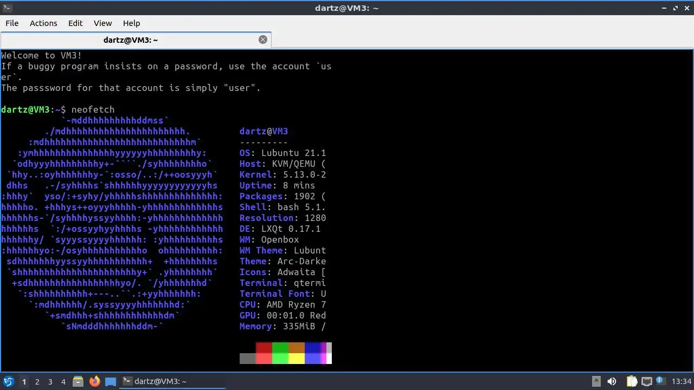
Task: Click the typed 'neofetch' command text
Action: coord(93,109)
